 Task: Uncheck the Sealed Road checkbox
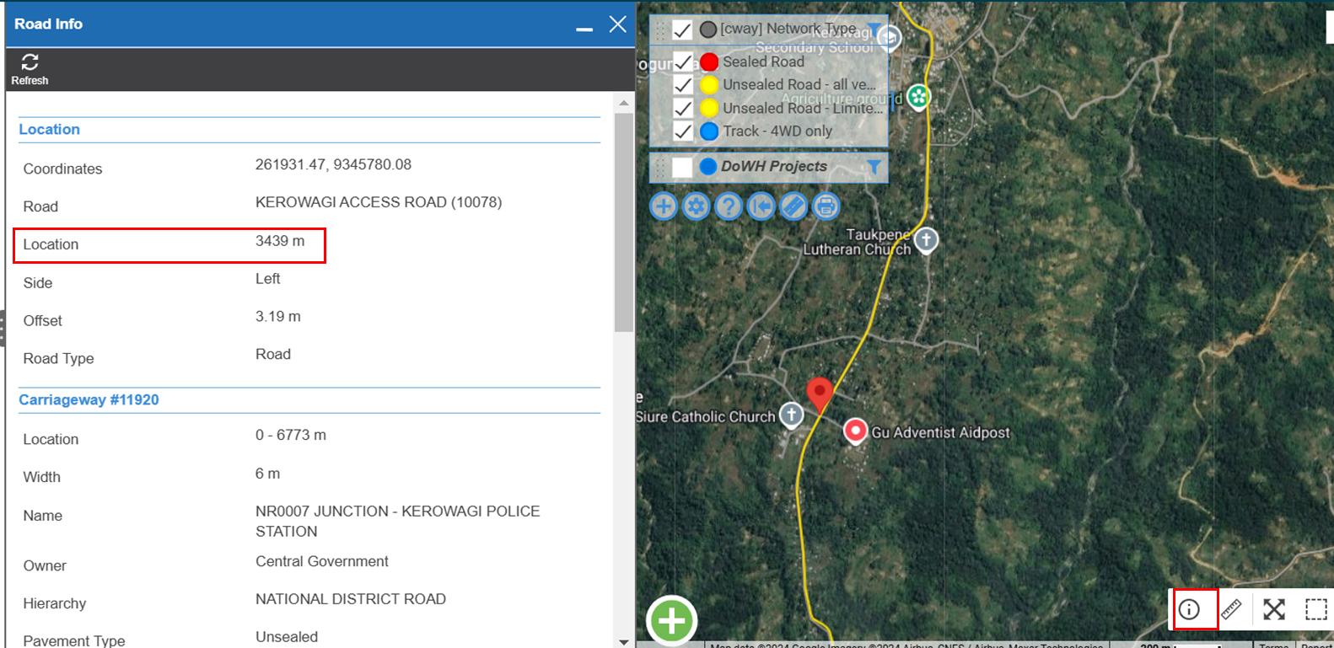click(x=683, y=62)
